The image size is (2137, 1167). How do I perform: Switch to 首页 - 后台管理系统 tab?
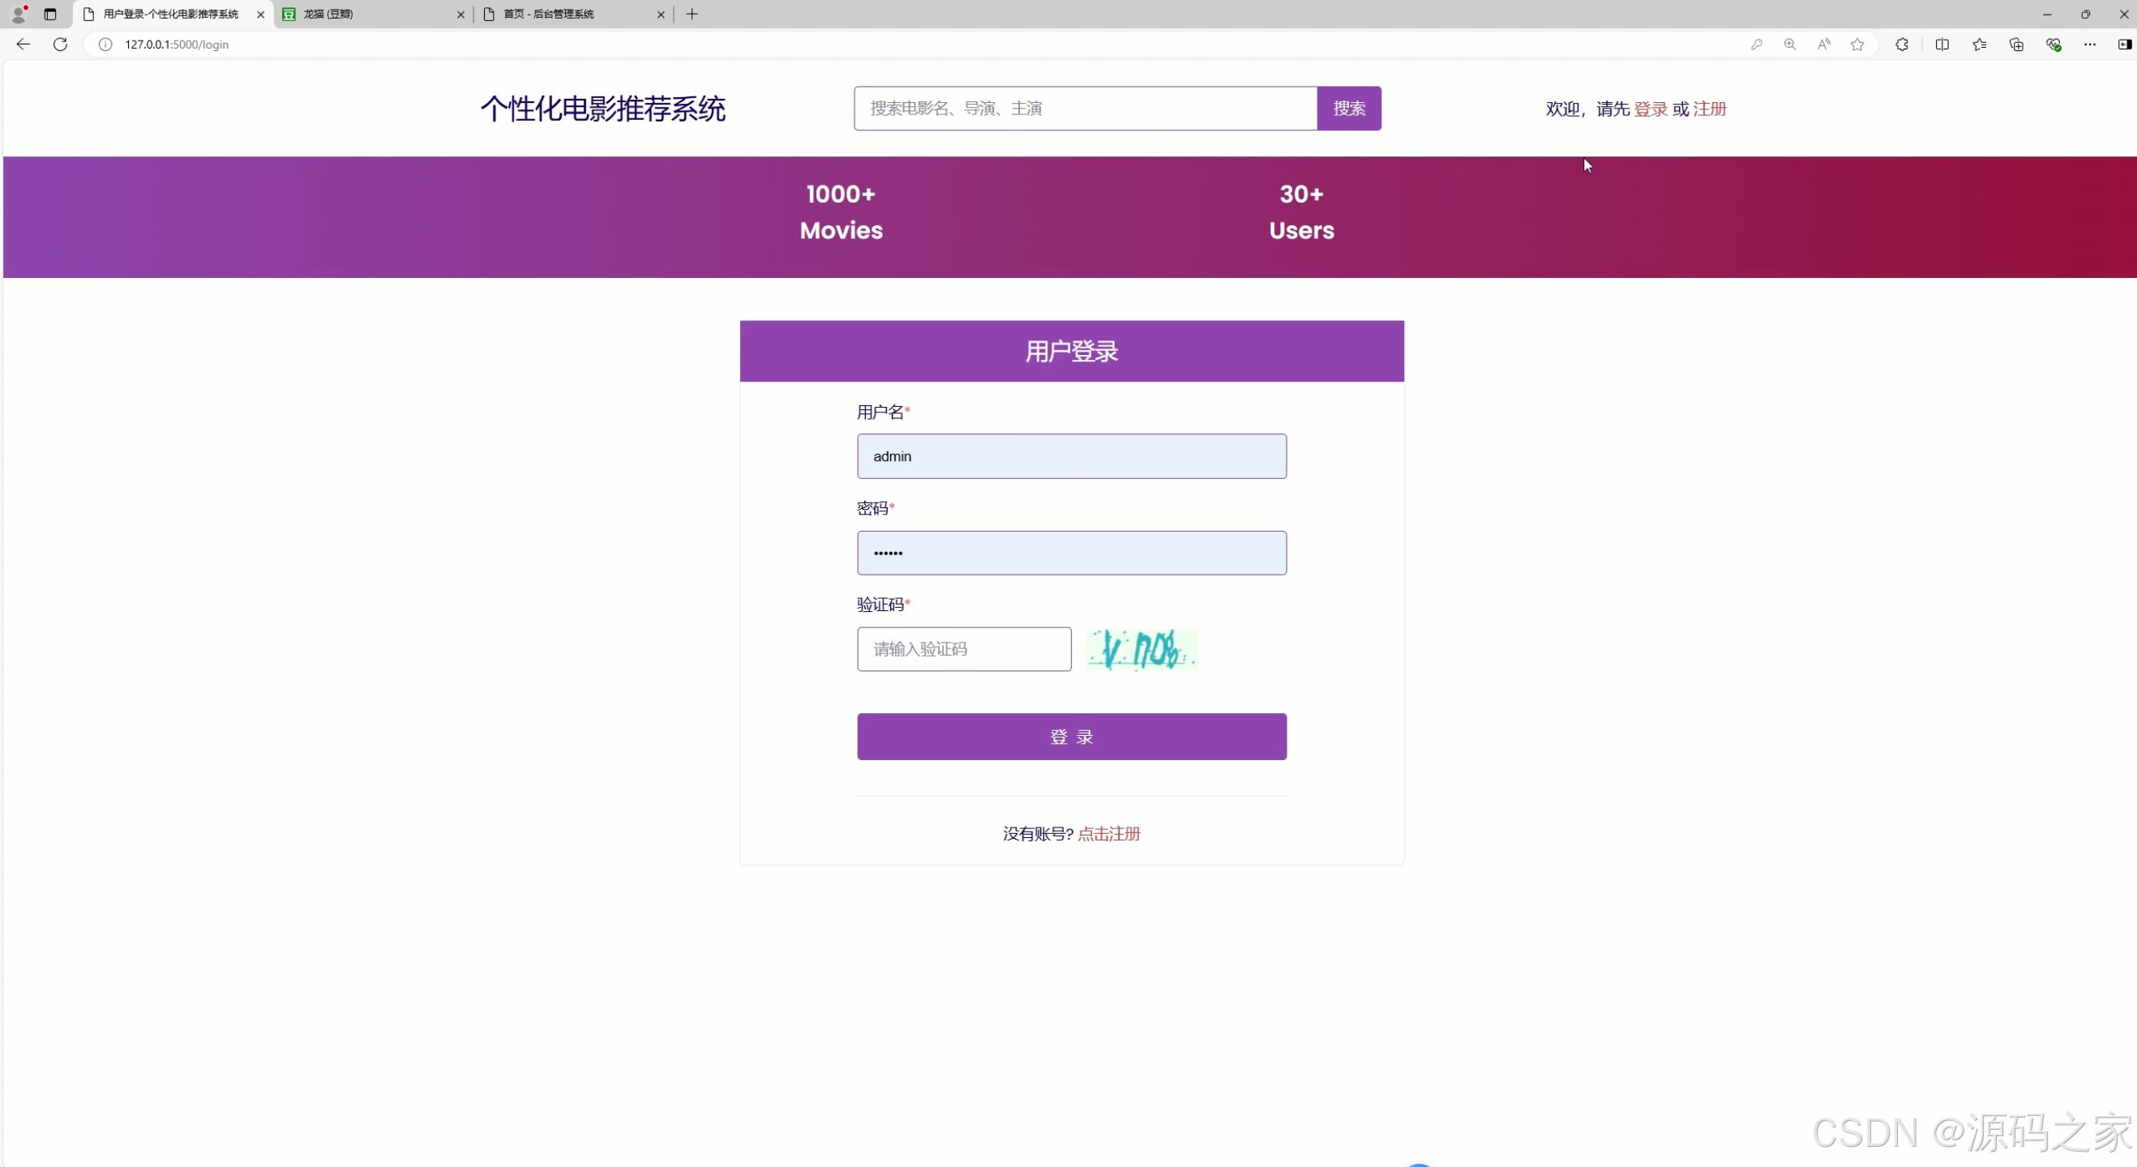pyautogui.click(x=564, y=14)
